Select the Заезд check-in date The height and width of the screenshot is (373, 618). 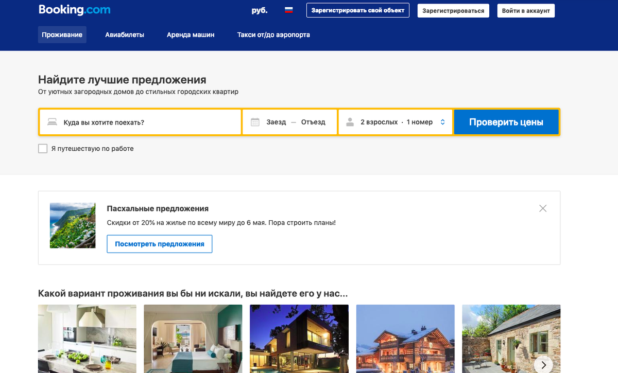point(276,122)
